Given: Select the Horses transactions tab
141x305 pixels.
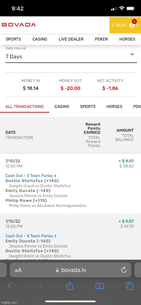Looking at the screenshot, I should pyautogui.click(x=114, y=107).
